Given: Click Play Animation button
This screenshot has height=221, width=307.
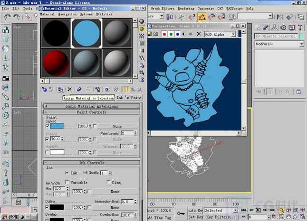Looking at the screenshot, I should coord(258,210).
